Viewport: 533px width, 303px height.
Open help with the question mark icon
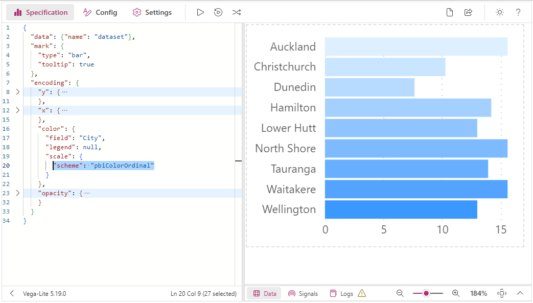518,13
